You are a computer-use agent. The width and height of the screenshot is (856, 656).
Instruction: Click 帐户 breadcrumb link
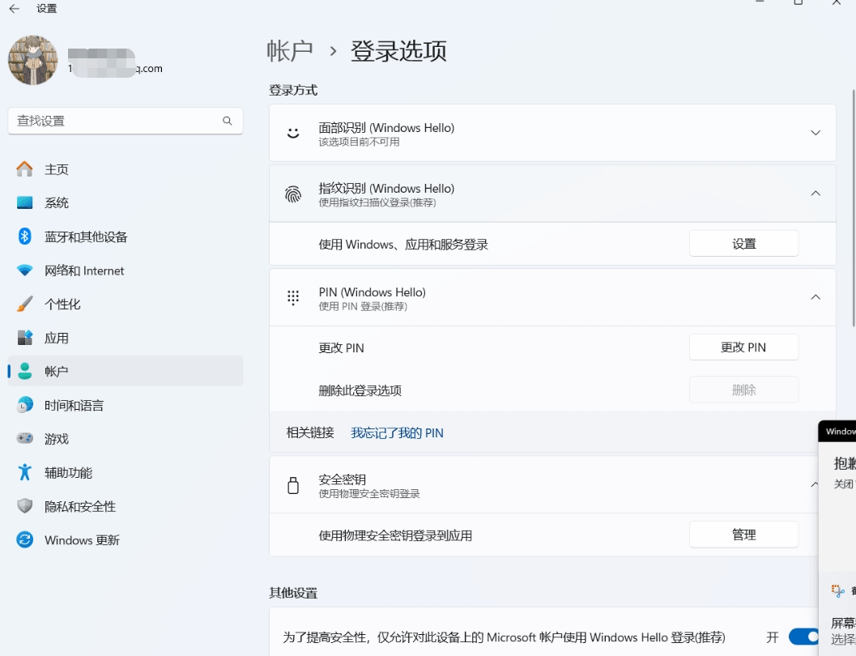290,51
